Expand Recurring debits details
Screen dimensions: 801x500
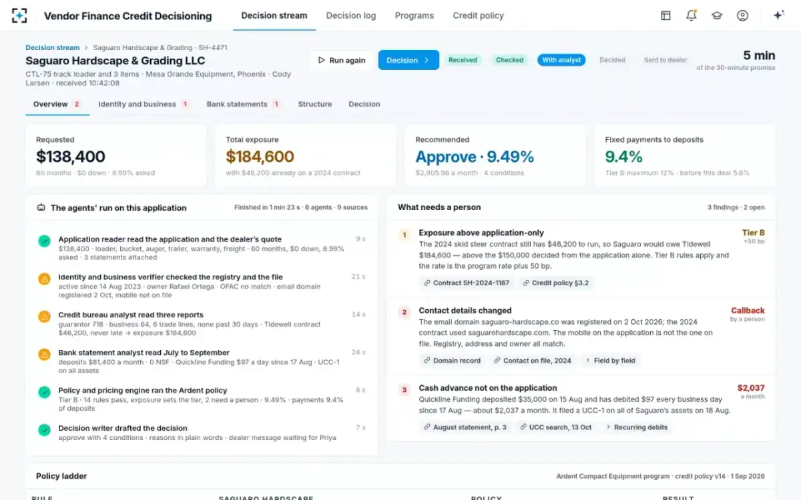click(x=637, y=427)
